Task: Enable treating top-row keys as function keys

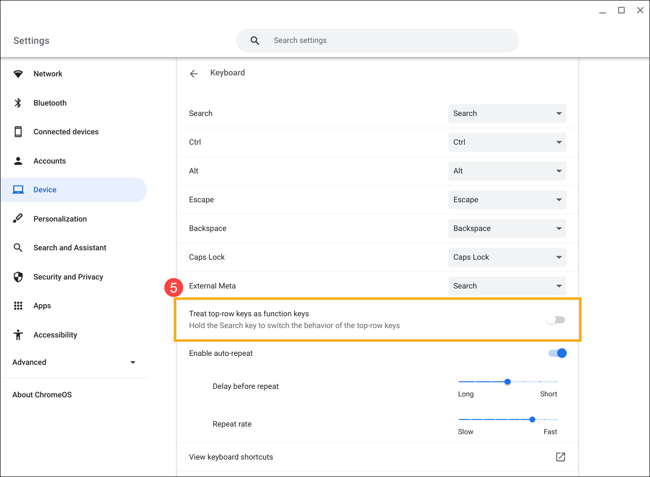Action: click(555, 320)
